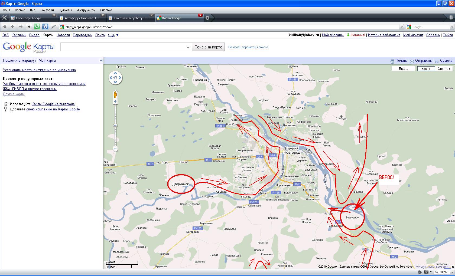Close the Кто с нами в субботу tab
Image resolution: width=455 pixels, height=276 pixels.
click(151, 15)
